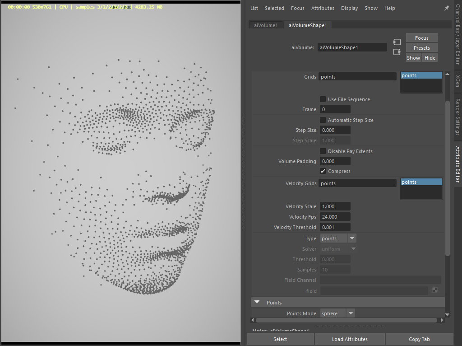Click the Presets button
Screen dimensions: 462x346
(421, 48)
